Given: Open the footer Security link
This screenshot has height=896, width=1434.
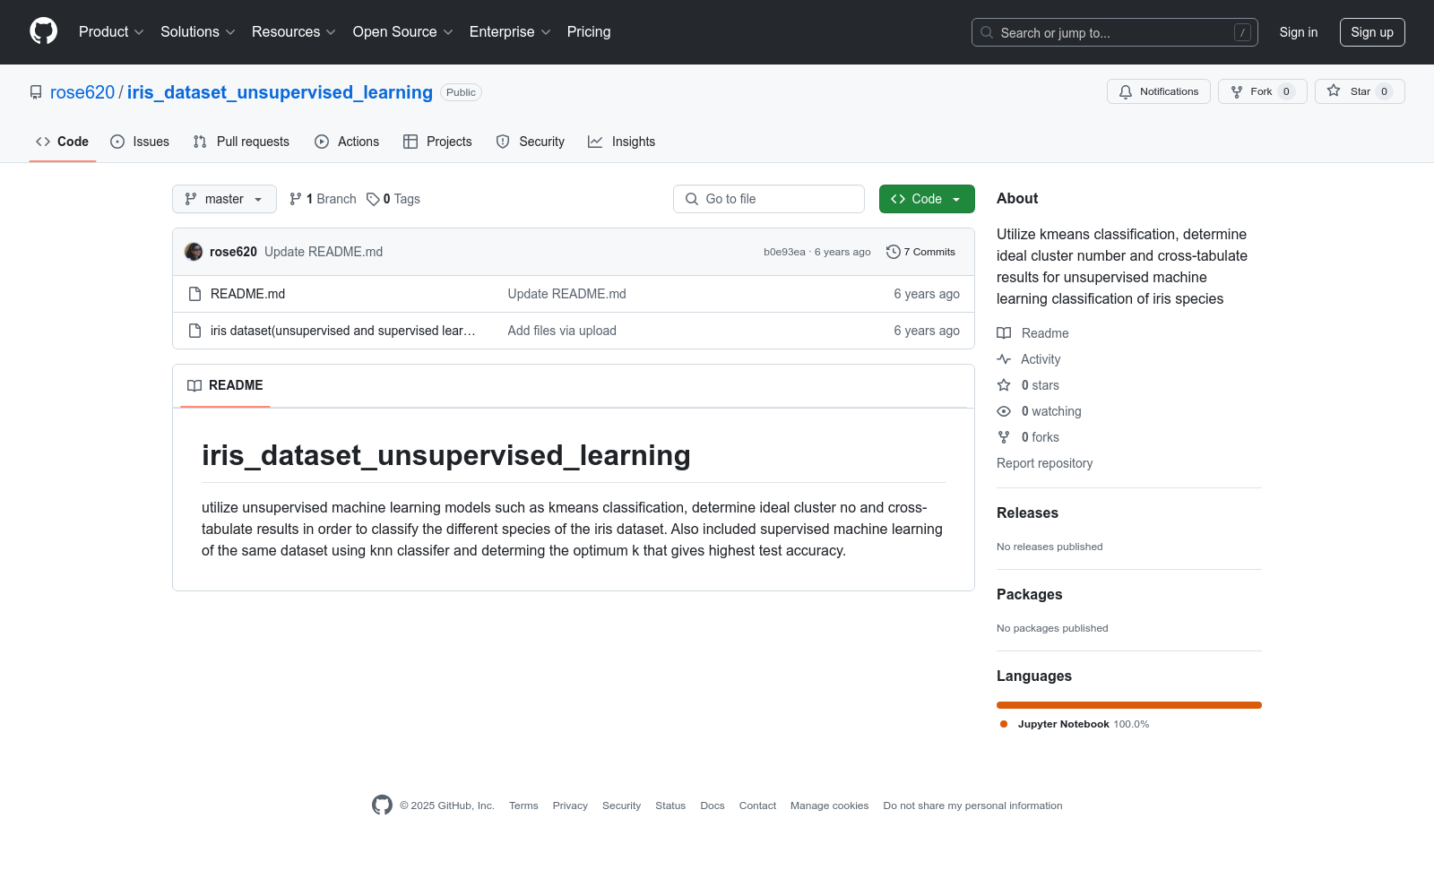Looking at the screenshot, I should click(x=621, y=806).
